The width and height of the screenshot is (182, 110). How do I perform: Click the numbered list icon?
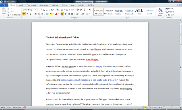(67, 10)
